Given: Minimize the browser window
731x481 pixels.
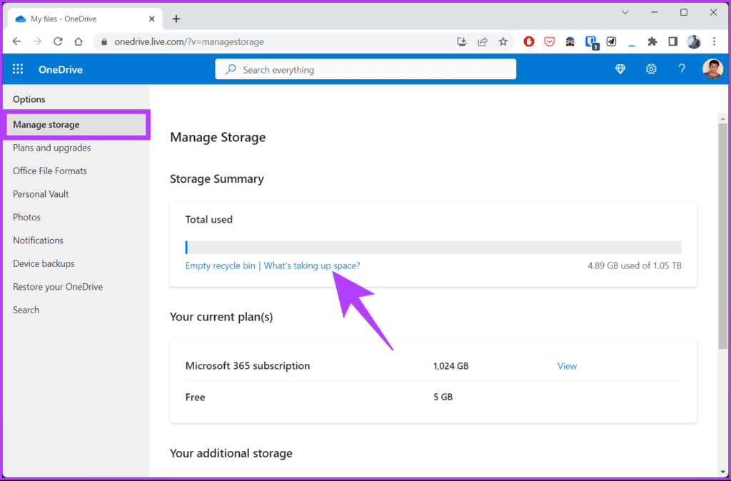Looking at the screenshot, I should pos(655,13).
